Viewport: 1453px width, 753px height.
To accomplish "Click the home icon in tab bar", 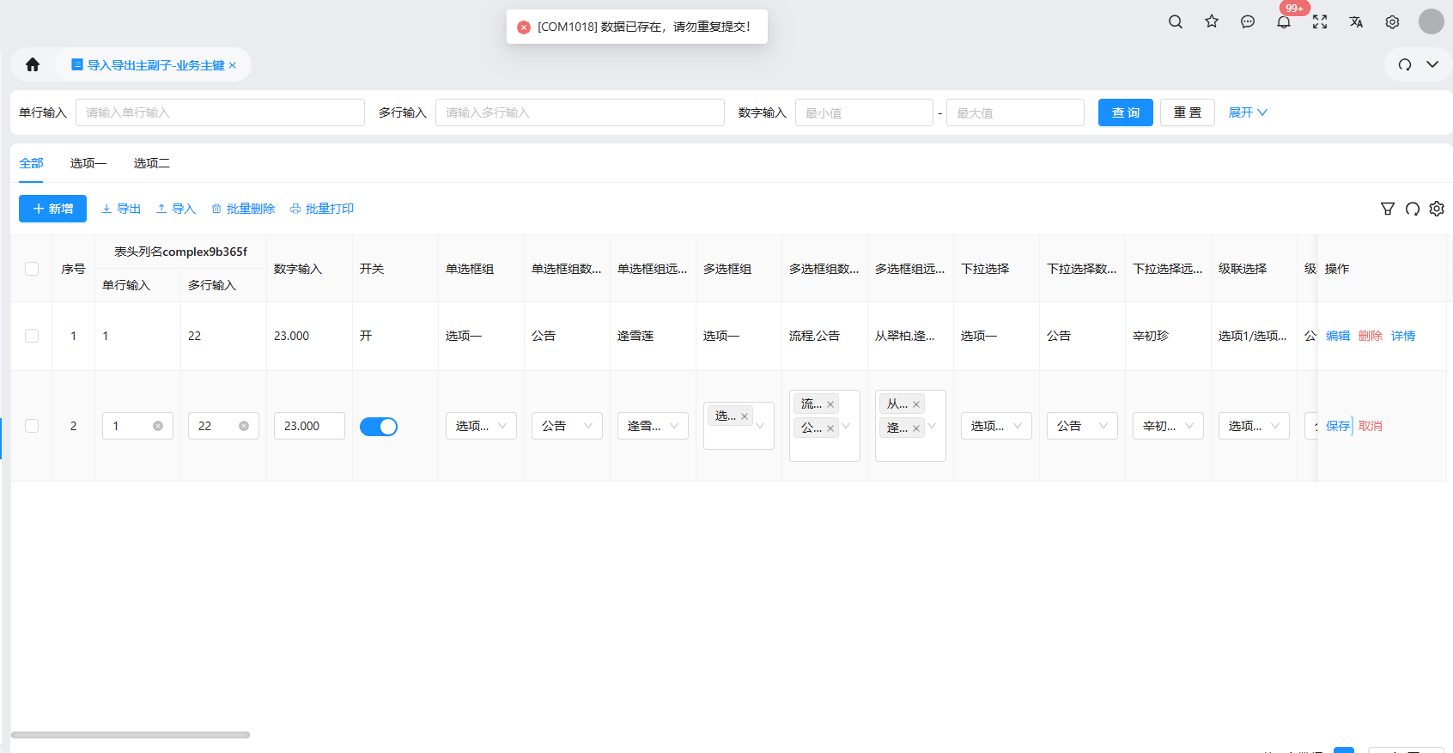I will 33,64.
